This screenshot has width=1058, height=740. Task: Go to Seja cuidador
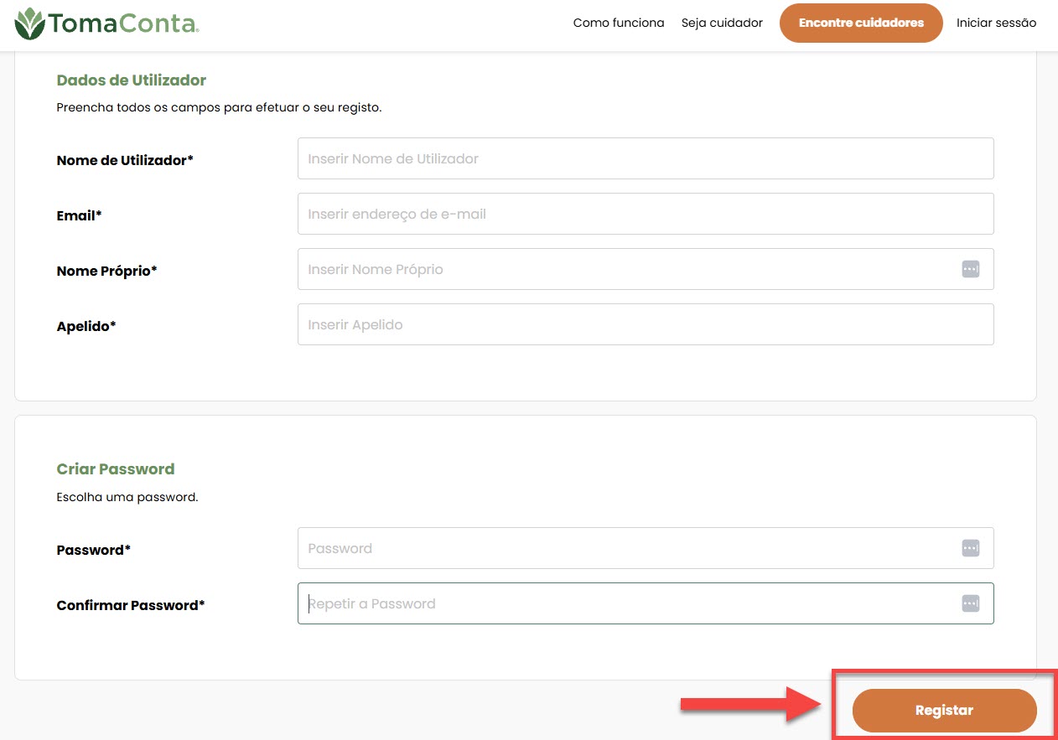pos(722,23)
